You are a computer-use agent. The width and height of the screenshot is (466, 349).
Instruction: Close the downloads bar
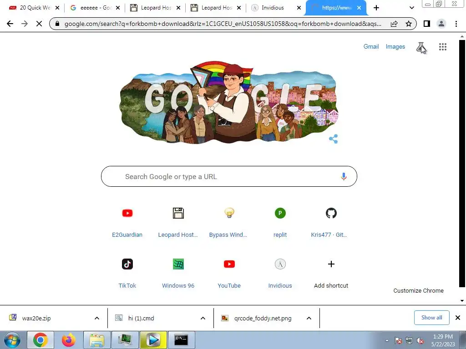(458, 318)
